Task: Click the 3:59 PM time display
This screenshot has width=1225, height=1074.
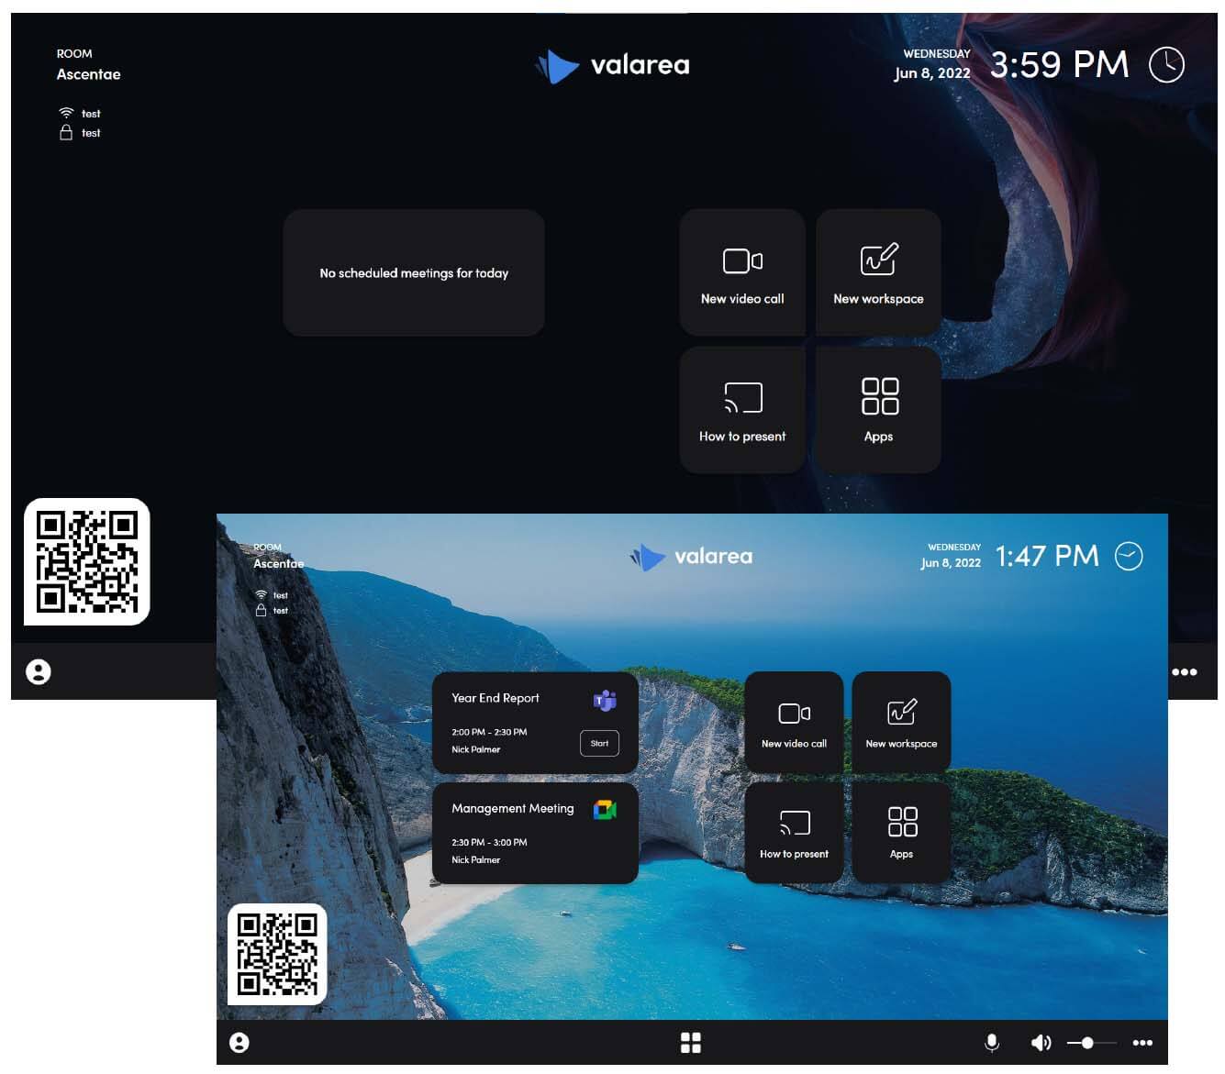Action: 1059,65
